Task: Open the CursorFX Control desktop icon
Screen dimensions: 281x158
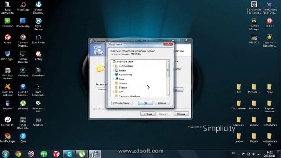Action: coord(23,90)
